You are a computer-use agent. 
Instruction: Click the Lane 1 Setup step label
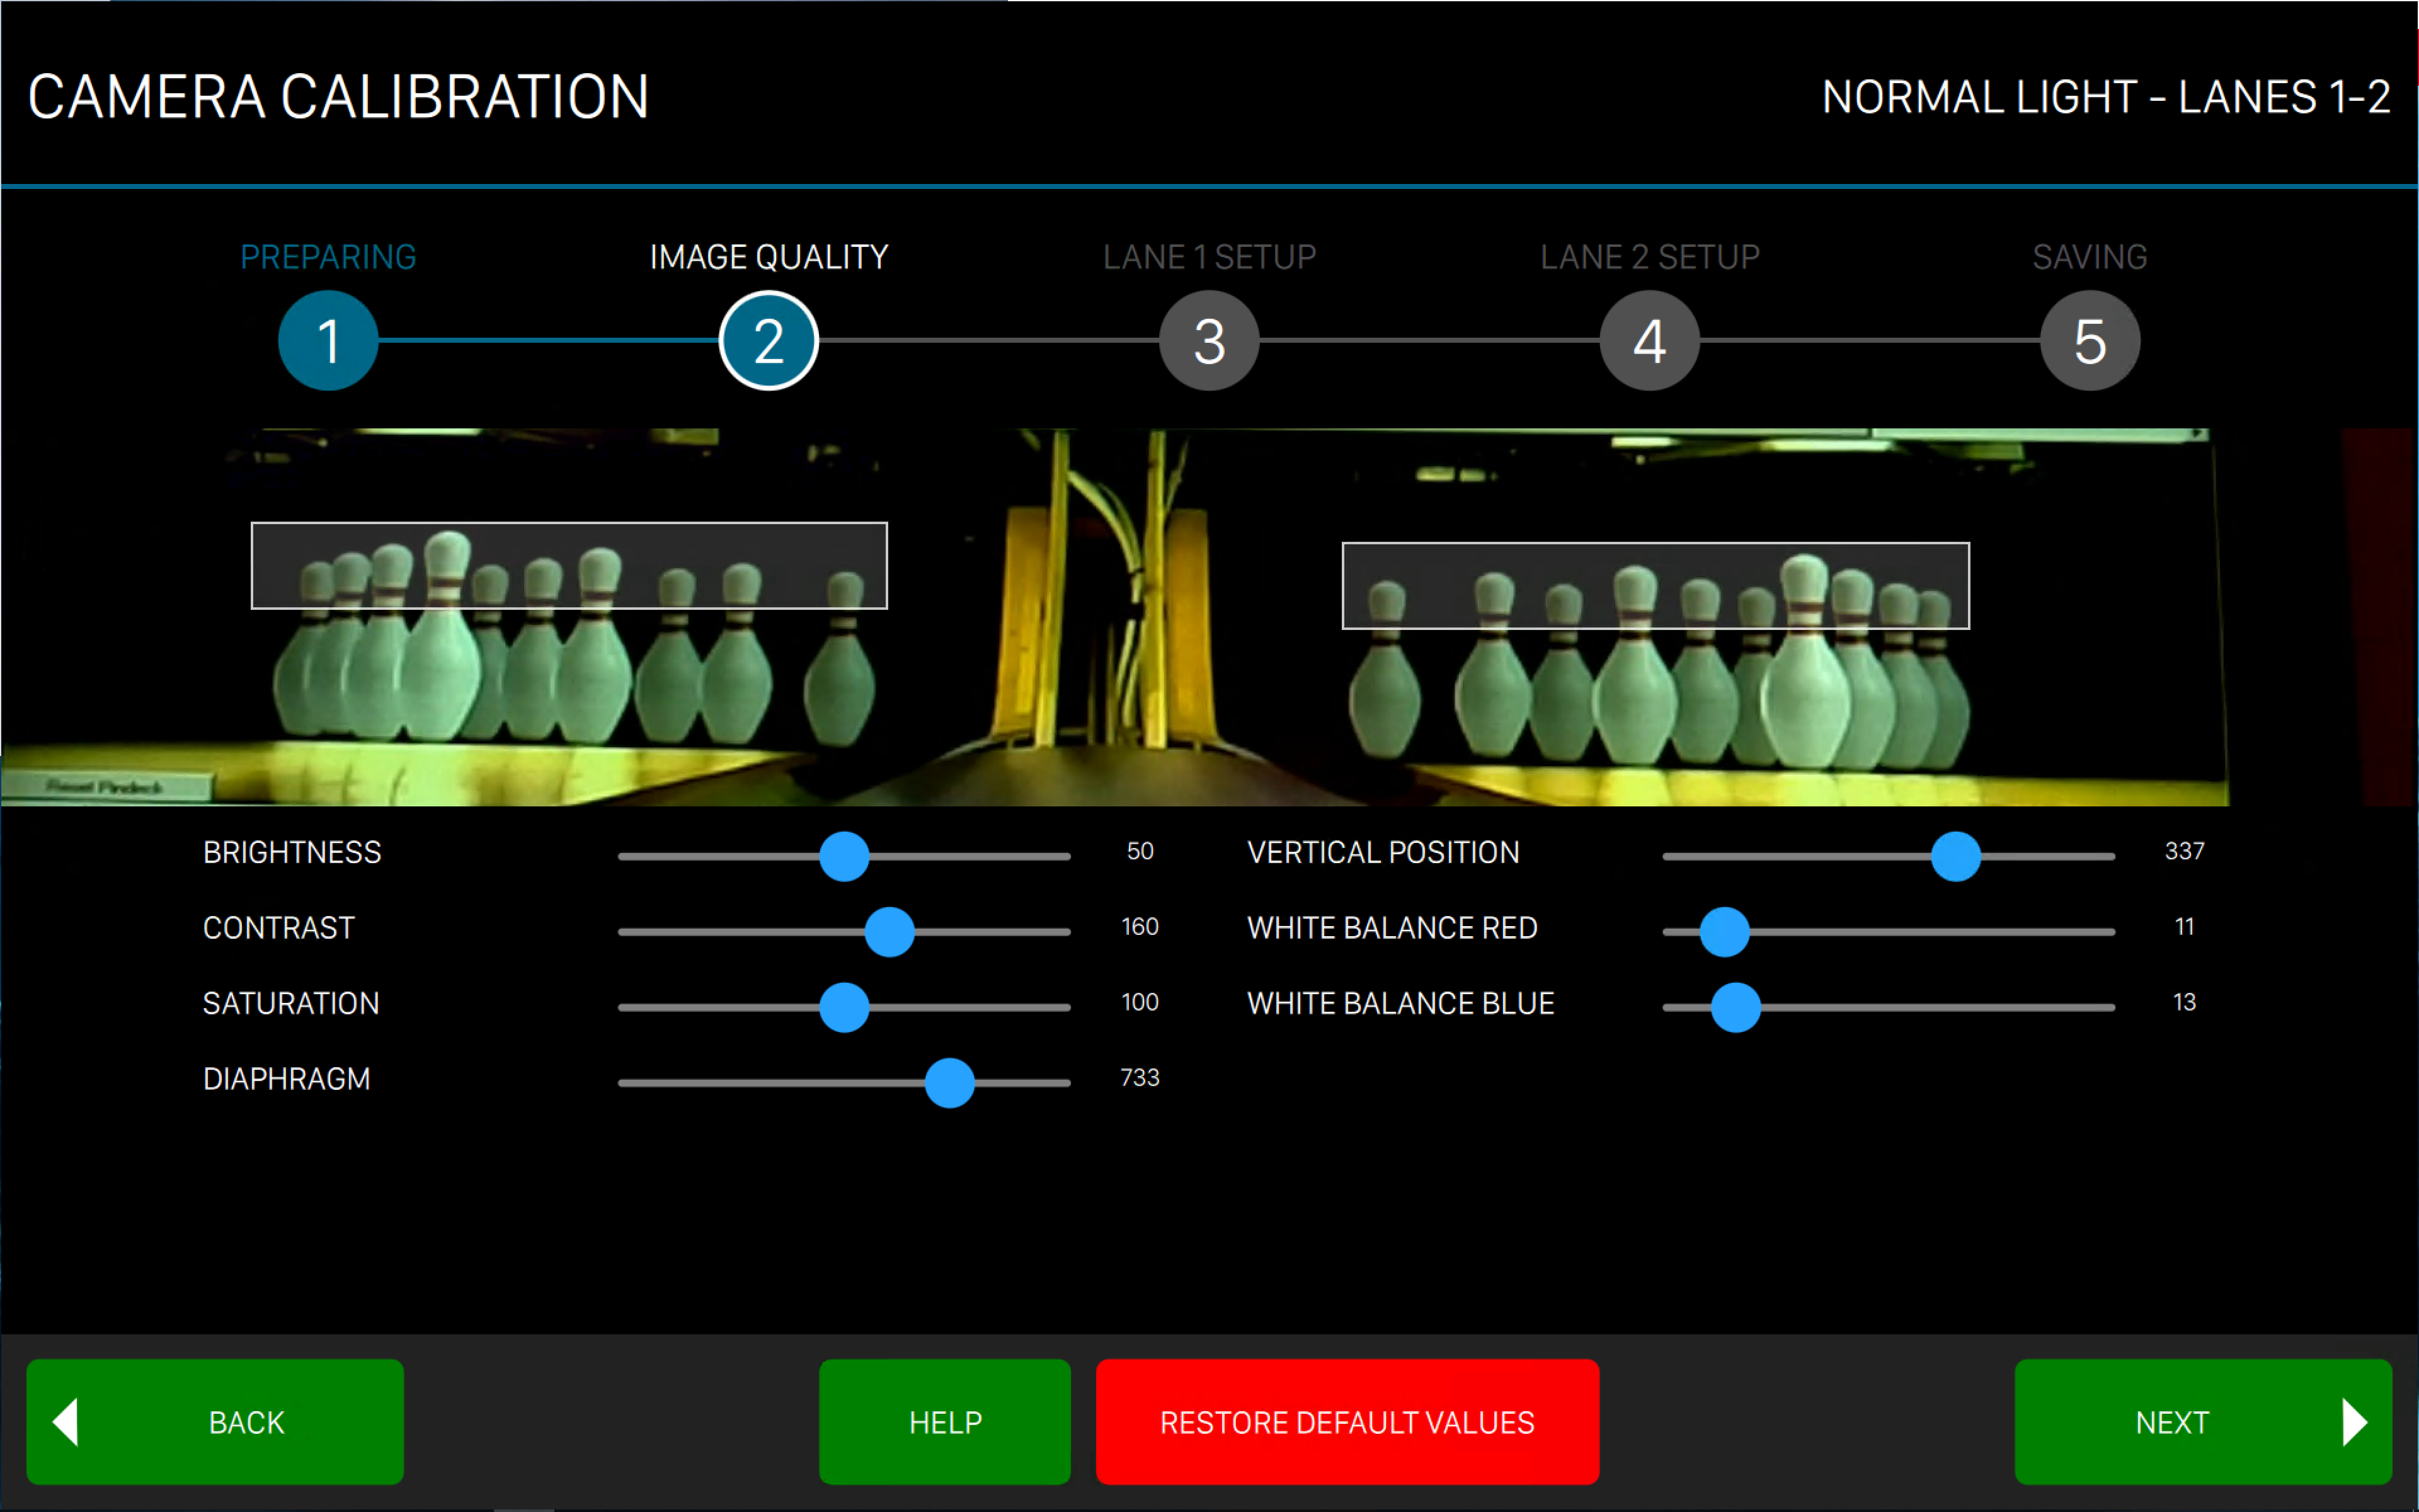pyautogui.click(x=1208, y=257)
